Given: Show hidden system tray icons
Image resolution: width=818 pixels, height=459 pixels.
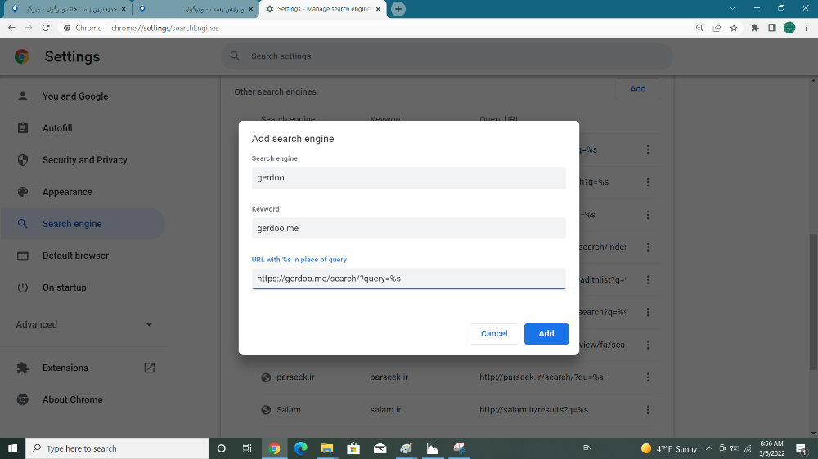Looking at the screenshot, I should coord(709,448).
